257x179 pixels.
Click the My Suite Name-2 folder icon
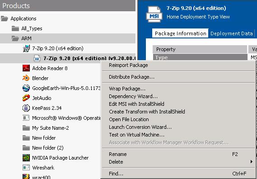click(x=26, y=128)
